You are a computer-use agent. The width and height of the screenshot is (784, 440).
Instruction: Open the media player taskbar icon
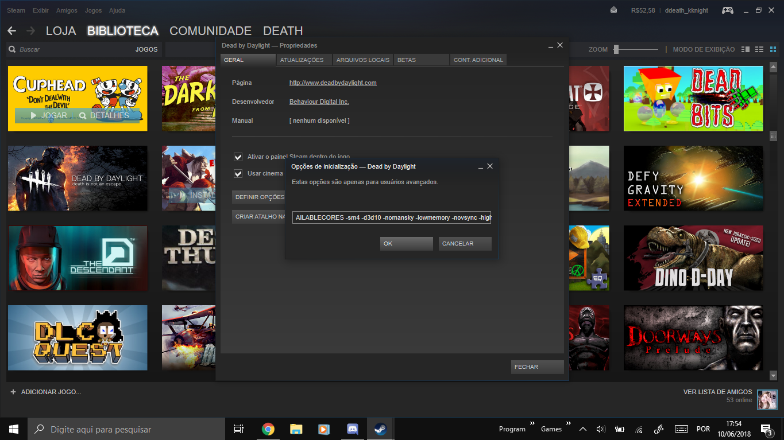(324, 429)
